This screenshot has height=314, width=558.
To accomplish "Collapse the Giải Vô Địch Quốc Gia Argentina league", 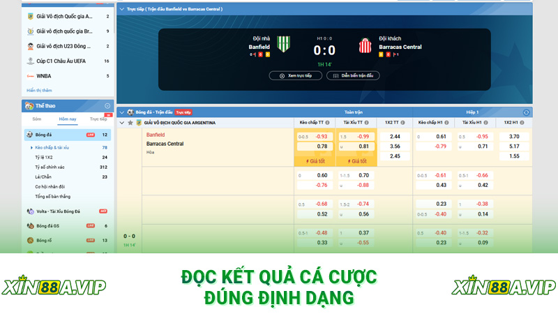I will (x=122, y=123).
